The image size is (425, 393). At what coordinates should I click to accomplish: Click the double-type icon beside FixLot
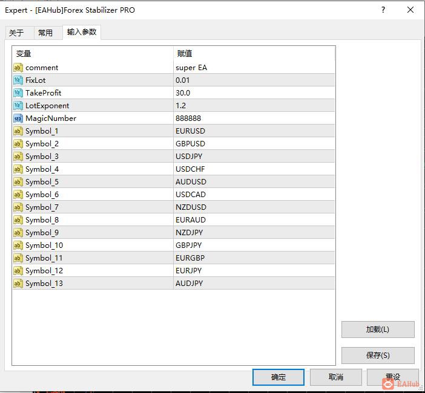[18, 80]
